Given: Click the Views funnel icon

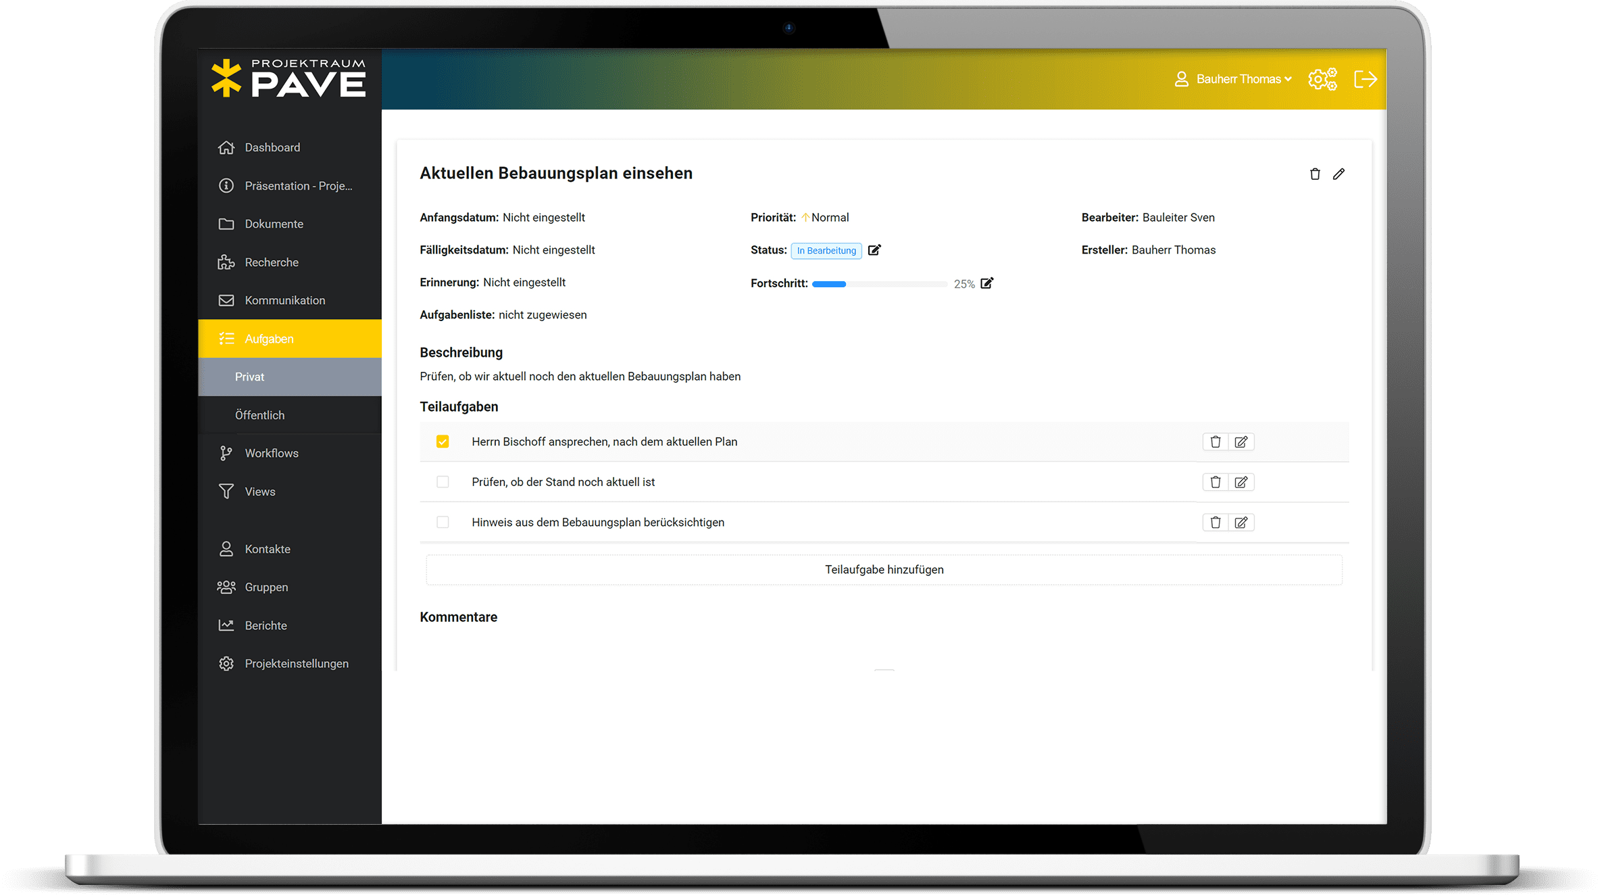Looking at the screenshot, I should (x=226, y=491).
